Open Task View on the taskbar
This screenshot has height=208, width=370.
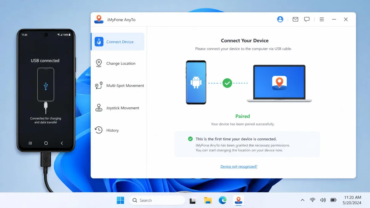coord(193,200)
